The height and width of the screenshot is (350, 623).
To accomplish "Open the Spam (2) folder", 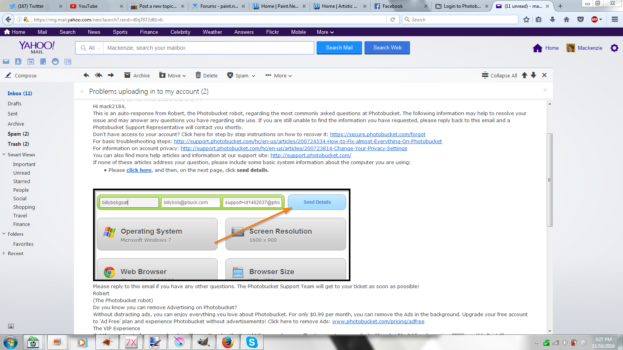I will 18,134.
